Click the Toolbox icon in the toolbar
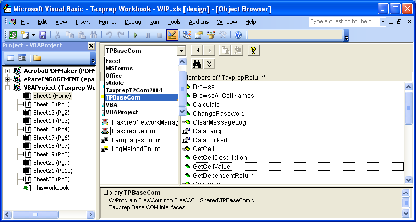The height and width of the screenshot is (222, 416). (223, 35)
